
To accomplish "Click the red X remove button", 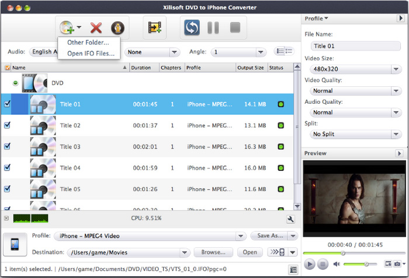I will click(96, 27).
